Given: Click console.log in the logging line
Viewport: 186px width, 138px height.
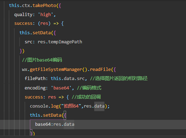Looking at the screenshot, I should tap(44, 106).
